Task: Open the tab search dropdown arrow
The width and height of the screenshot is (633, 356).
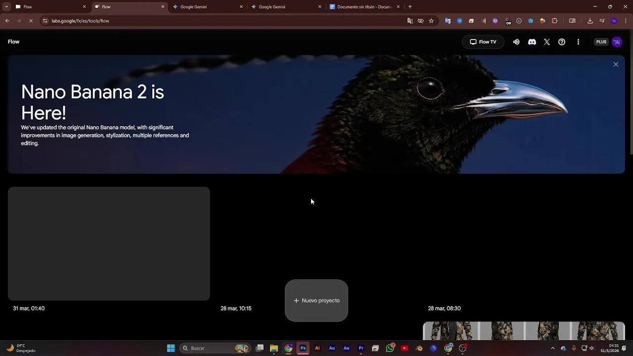Action: (x=6, y=7)
